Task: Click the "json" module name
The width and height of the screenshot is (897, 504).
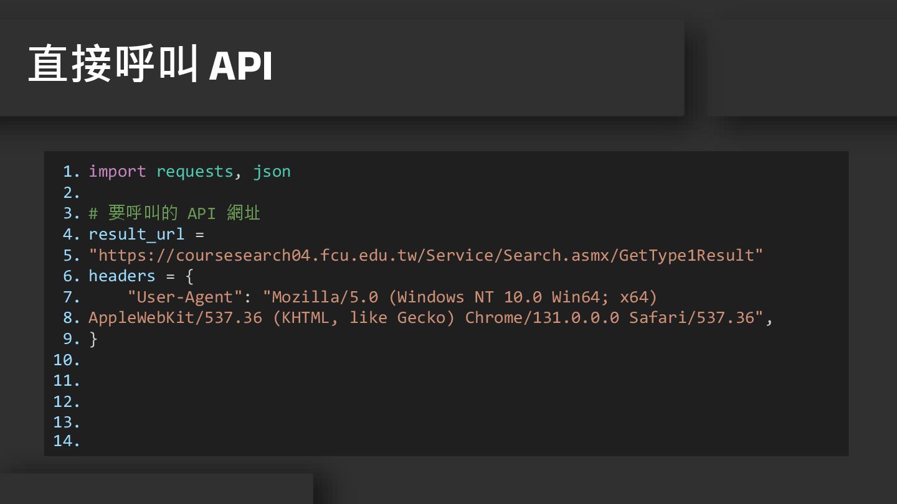Action: click(x=272, y=171)
